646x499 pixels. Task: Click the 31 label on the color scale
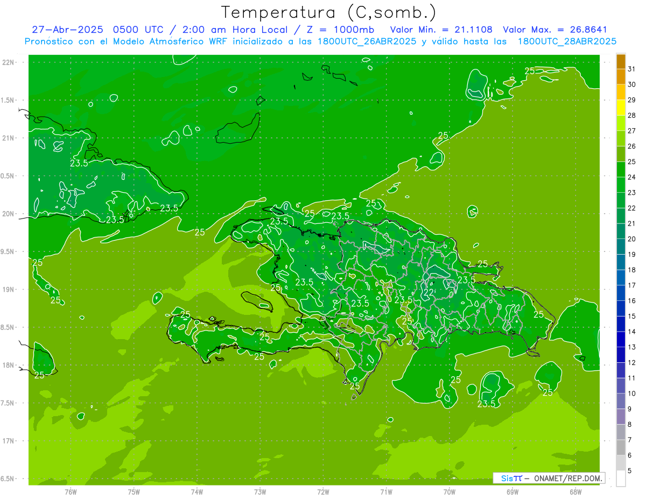(632, 69)
